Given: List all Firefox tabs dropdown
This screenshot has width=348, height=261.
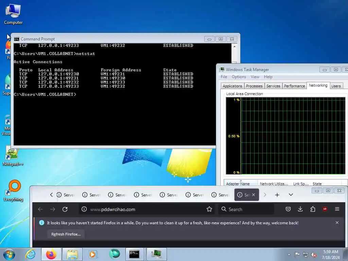Looking at the screenshot, I should [x=291, y=195].
